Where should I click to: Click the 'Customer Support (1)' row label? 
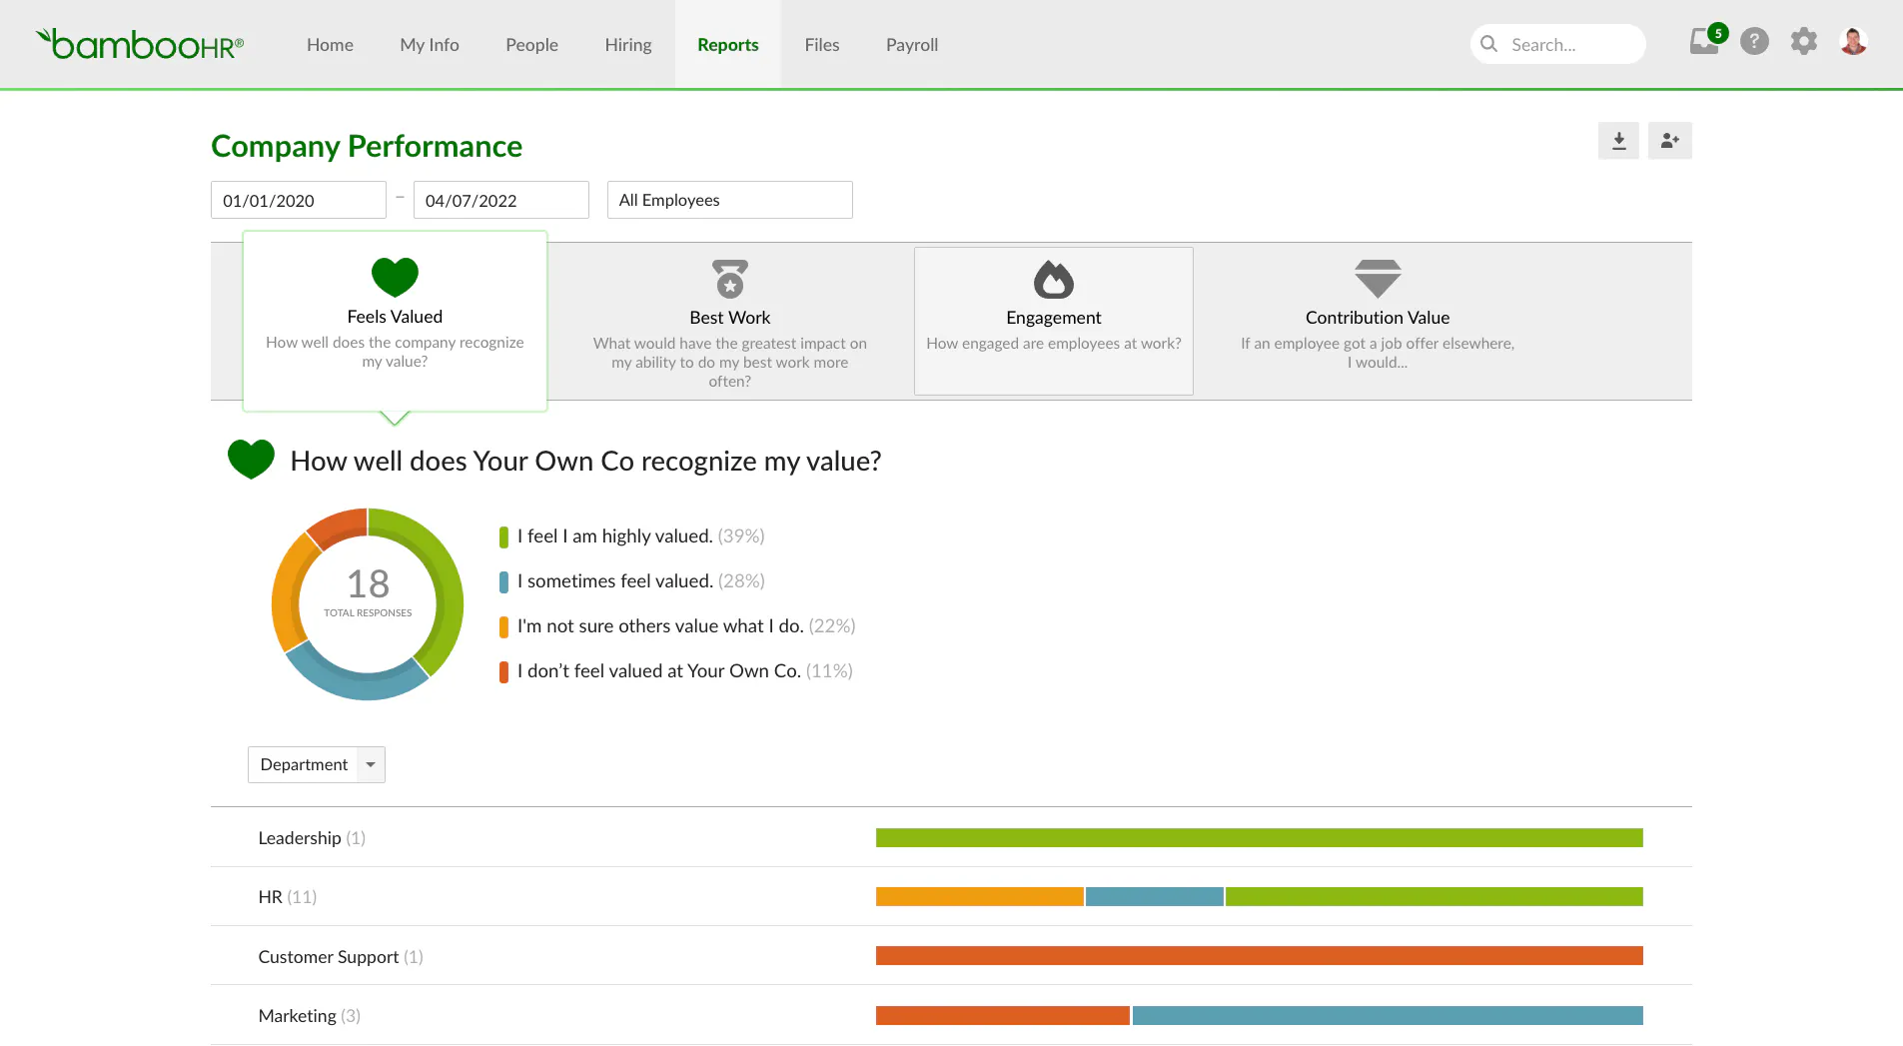click(341, 957)
